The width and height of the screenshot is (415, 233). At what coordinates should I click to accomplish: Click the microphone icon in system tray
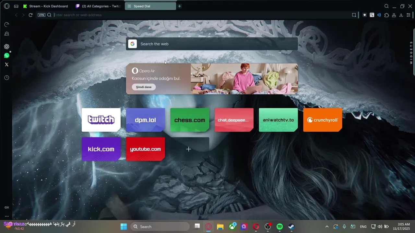click(x=344, y=227)
